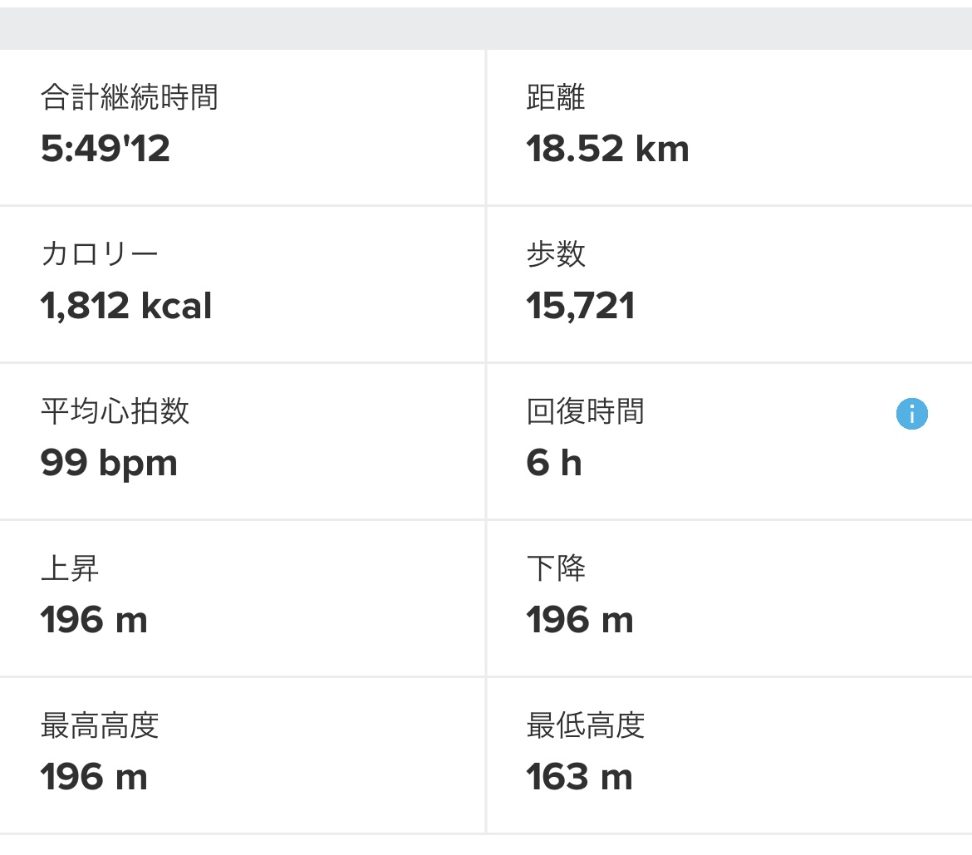Click the 回復時間 label text
Viewport: 972px width, 855px height.
(x=585, y=411)
